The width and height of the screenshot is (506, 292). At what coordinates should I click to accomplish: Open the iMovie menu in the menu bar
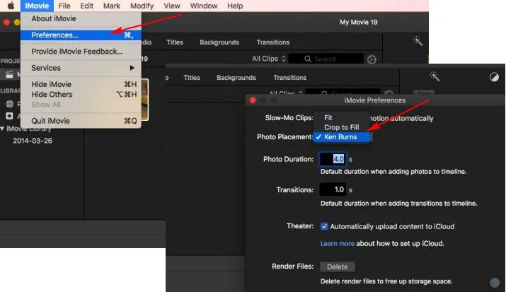coord(37,6)
